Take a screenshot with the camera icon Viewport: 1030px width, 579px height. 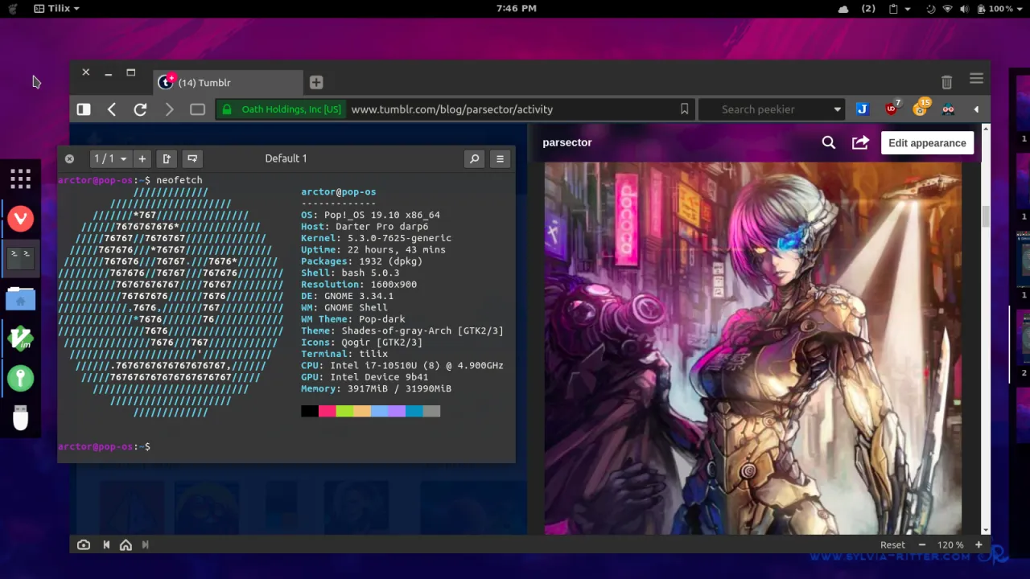pos(83,544)
